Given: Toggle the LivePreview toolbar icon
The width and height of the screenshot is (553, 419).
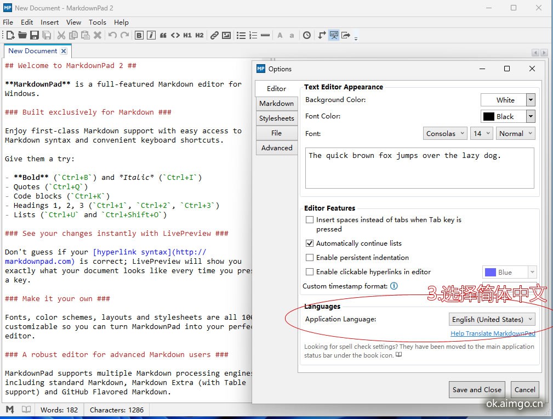Looking at the screenshot, I should click(x=334, y=35).
